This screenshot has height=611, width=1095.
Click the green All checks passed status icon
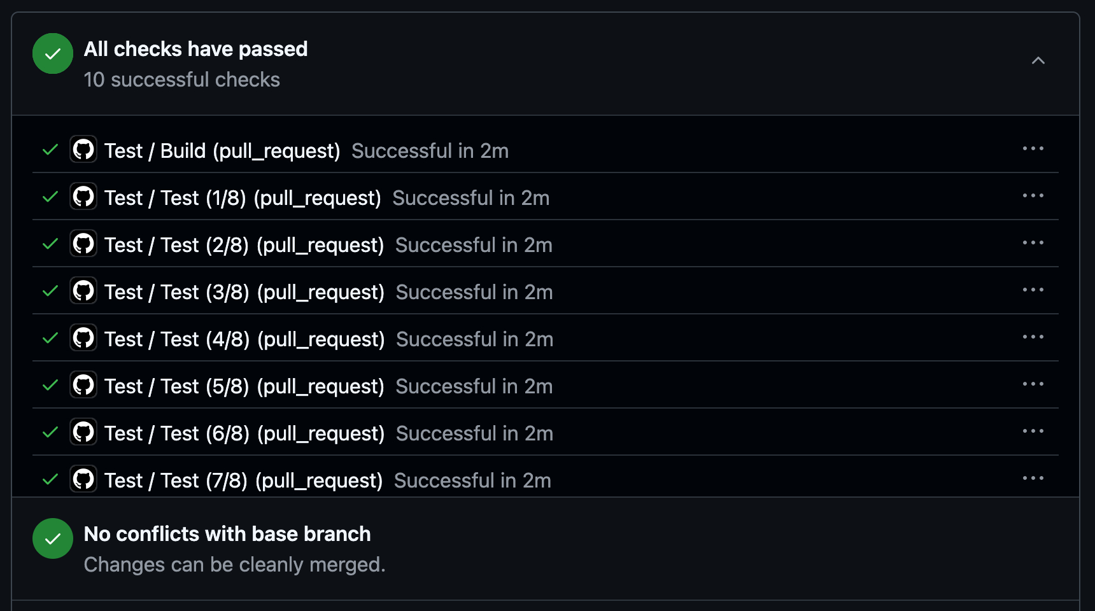(53, 53)
